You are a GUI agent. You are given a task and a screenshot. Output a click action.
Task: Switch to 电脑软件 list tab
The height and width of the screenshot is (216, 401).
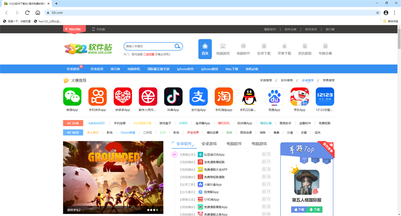234,144
